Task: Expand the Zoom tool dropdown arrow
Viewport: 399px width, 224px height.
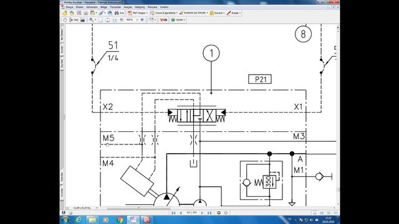Action: pos(95,20)
